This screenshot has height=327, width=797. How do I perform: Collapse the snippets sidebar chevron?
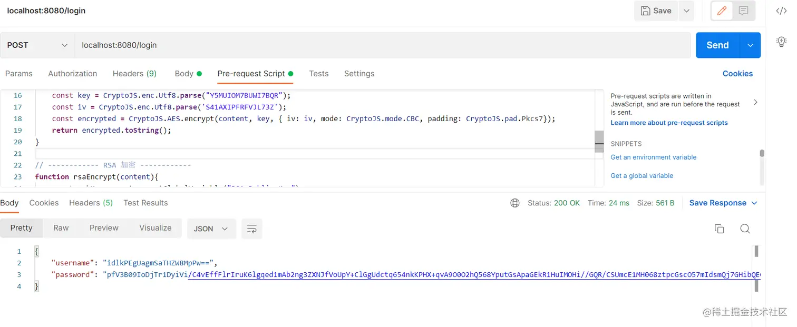coord(755,102)
